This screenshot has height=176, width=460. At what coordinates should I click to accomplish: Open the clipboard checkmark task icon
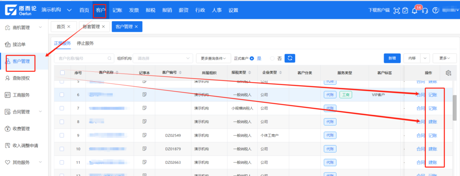(405, 10)
